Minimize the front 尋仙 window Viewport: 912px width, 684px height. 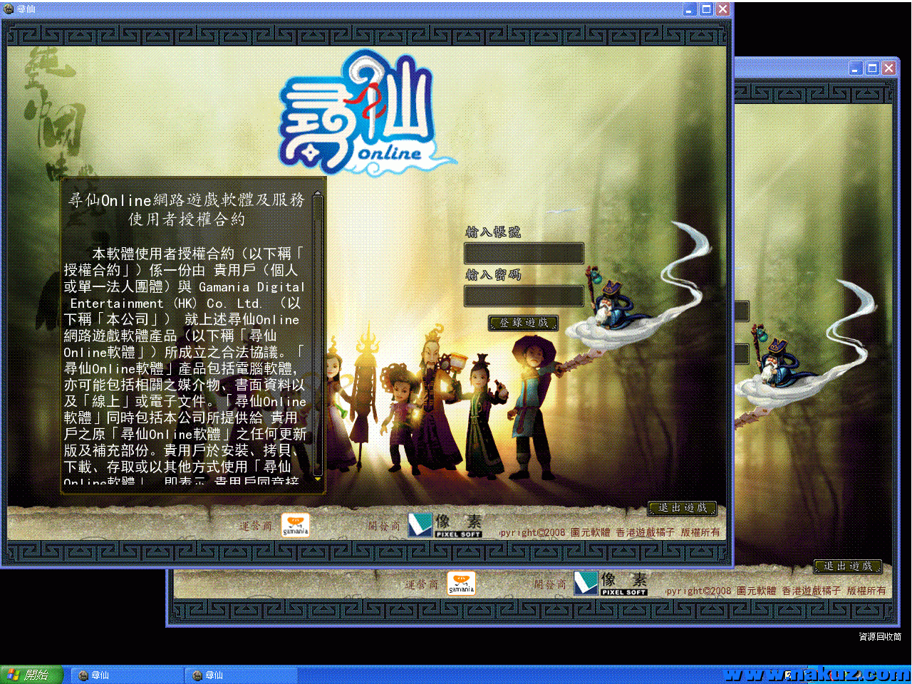click(689, 9)
